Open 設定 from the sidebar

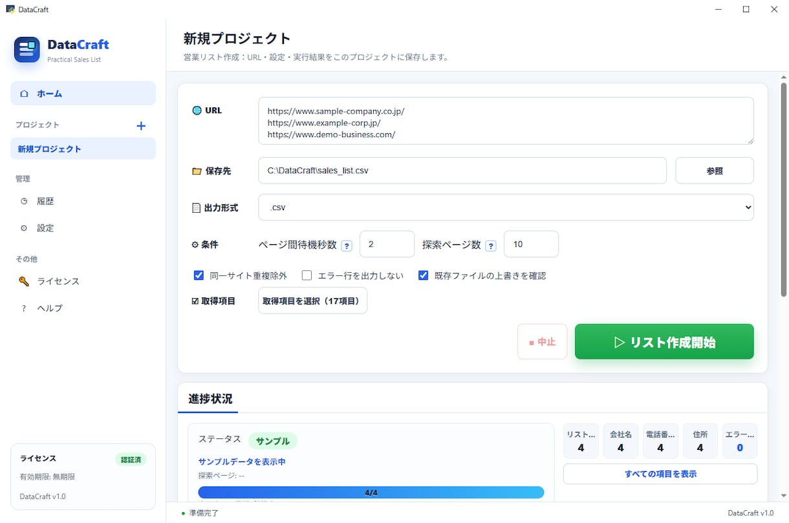[83, 228]
